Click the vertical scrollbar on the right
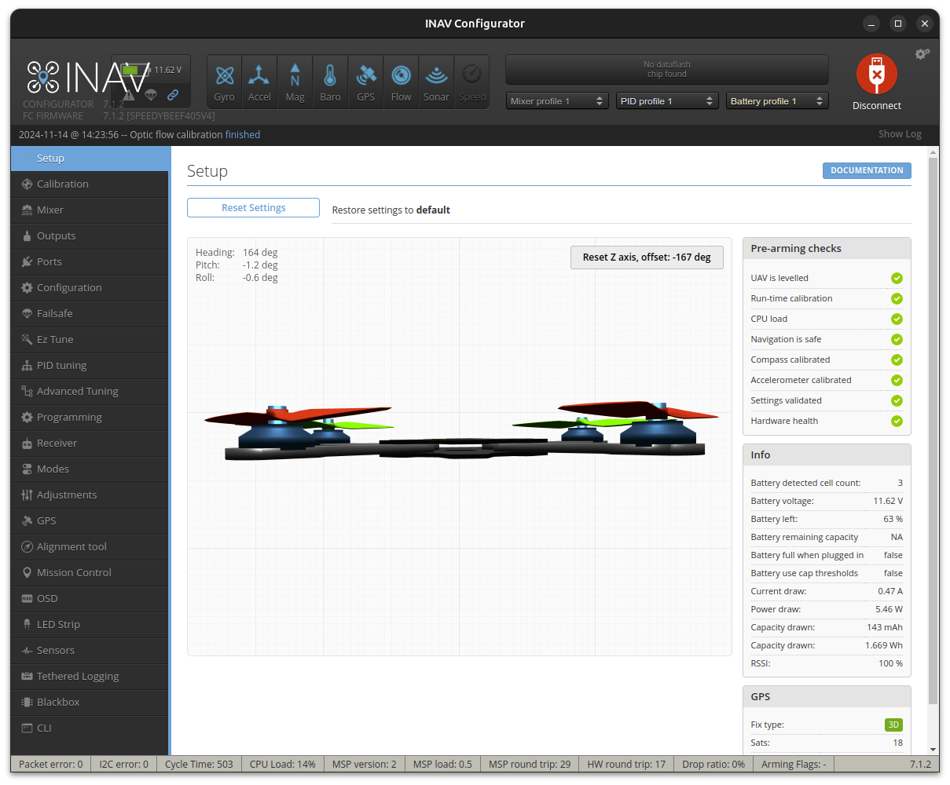The height and width of the screenshot is (785, 950). 933,432
